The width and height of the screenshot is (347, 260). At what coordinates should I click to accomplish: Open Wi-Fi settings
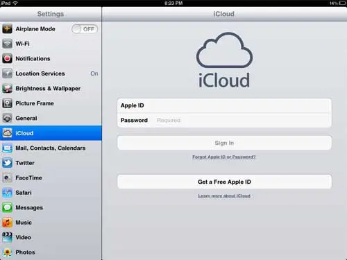[x=51, y=44]
